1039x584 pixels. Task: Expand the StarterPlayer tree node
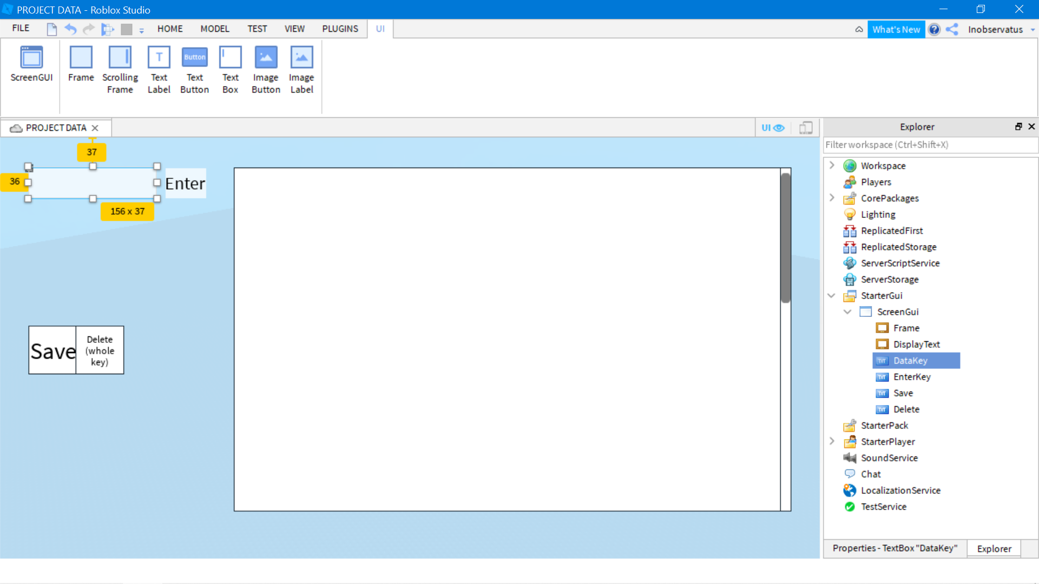tap(832, 441)
